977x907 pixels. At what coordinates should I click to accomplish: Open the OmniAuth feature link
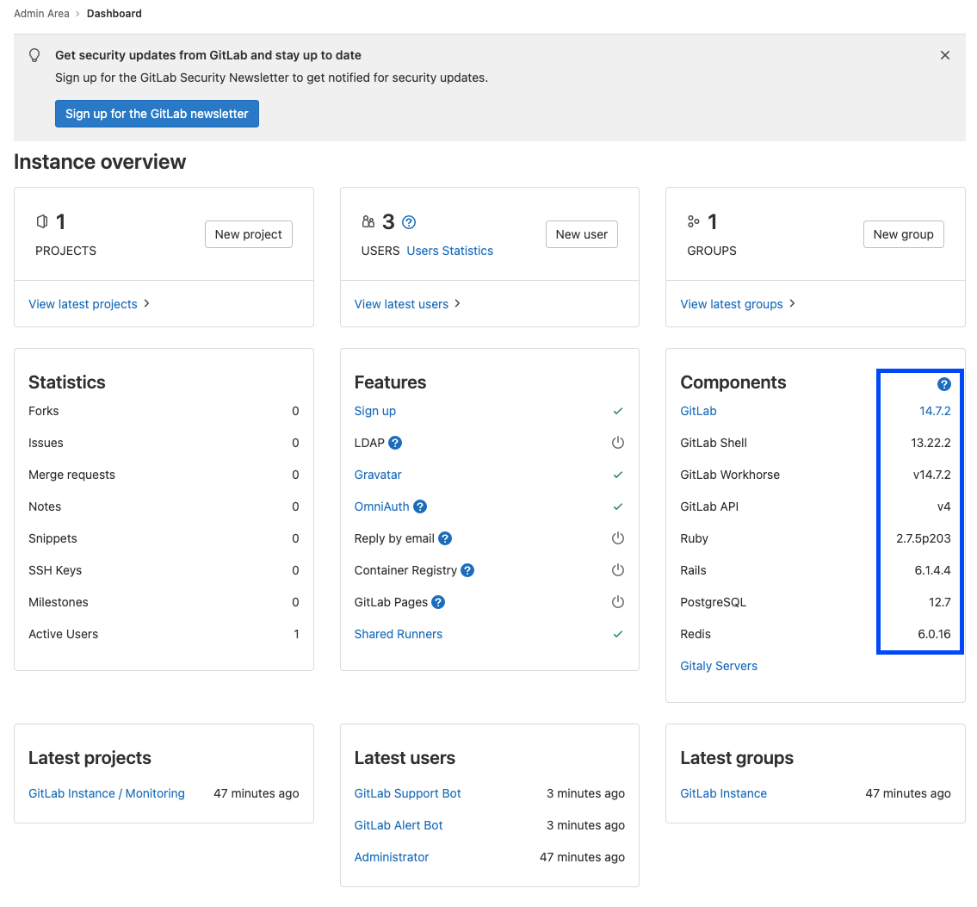pos(382,506)
